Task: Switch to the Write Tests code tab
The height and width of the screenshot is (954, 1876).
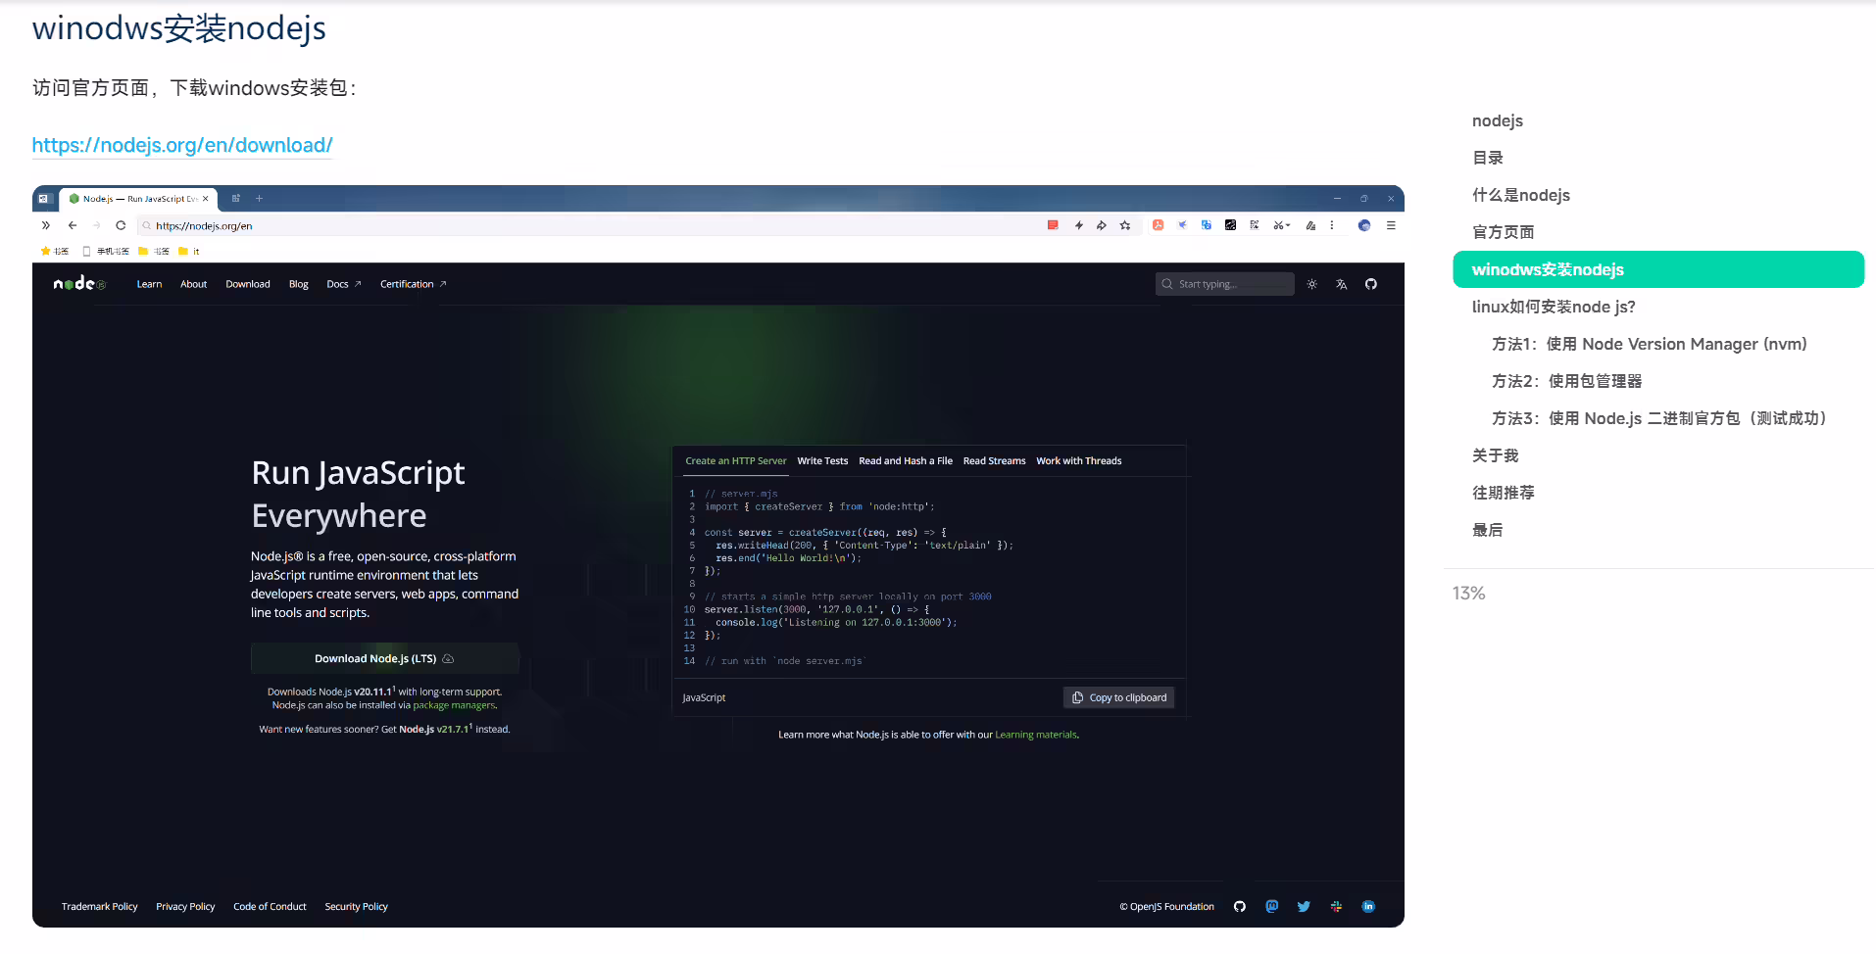Action: (822, 460)
